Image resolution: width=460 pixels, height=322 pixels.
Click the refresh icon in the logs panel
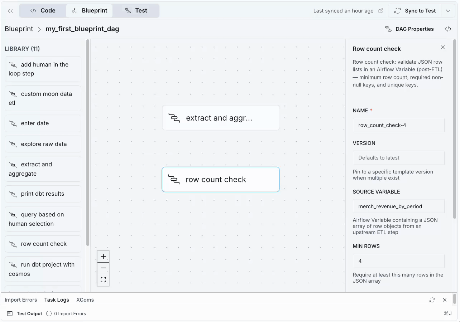click(432, 300)
